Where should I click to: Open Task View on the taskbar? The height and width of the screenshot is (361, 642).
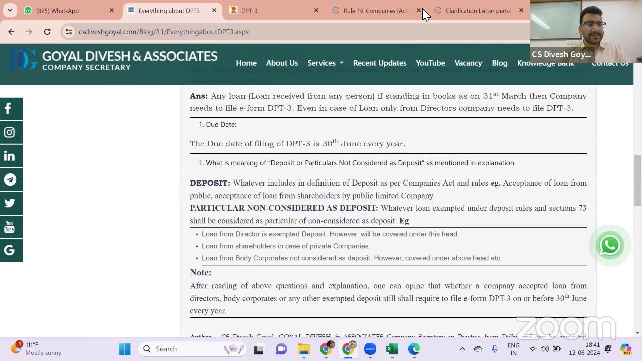[x=258, y=349]
